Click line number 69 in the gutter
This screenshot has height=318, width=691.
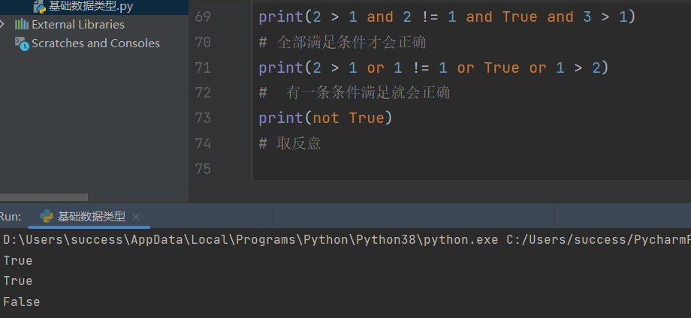[x=202, y=17]
